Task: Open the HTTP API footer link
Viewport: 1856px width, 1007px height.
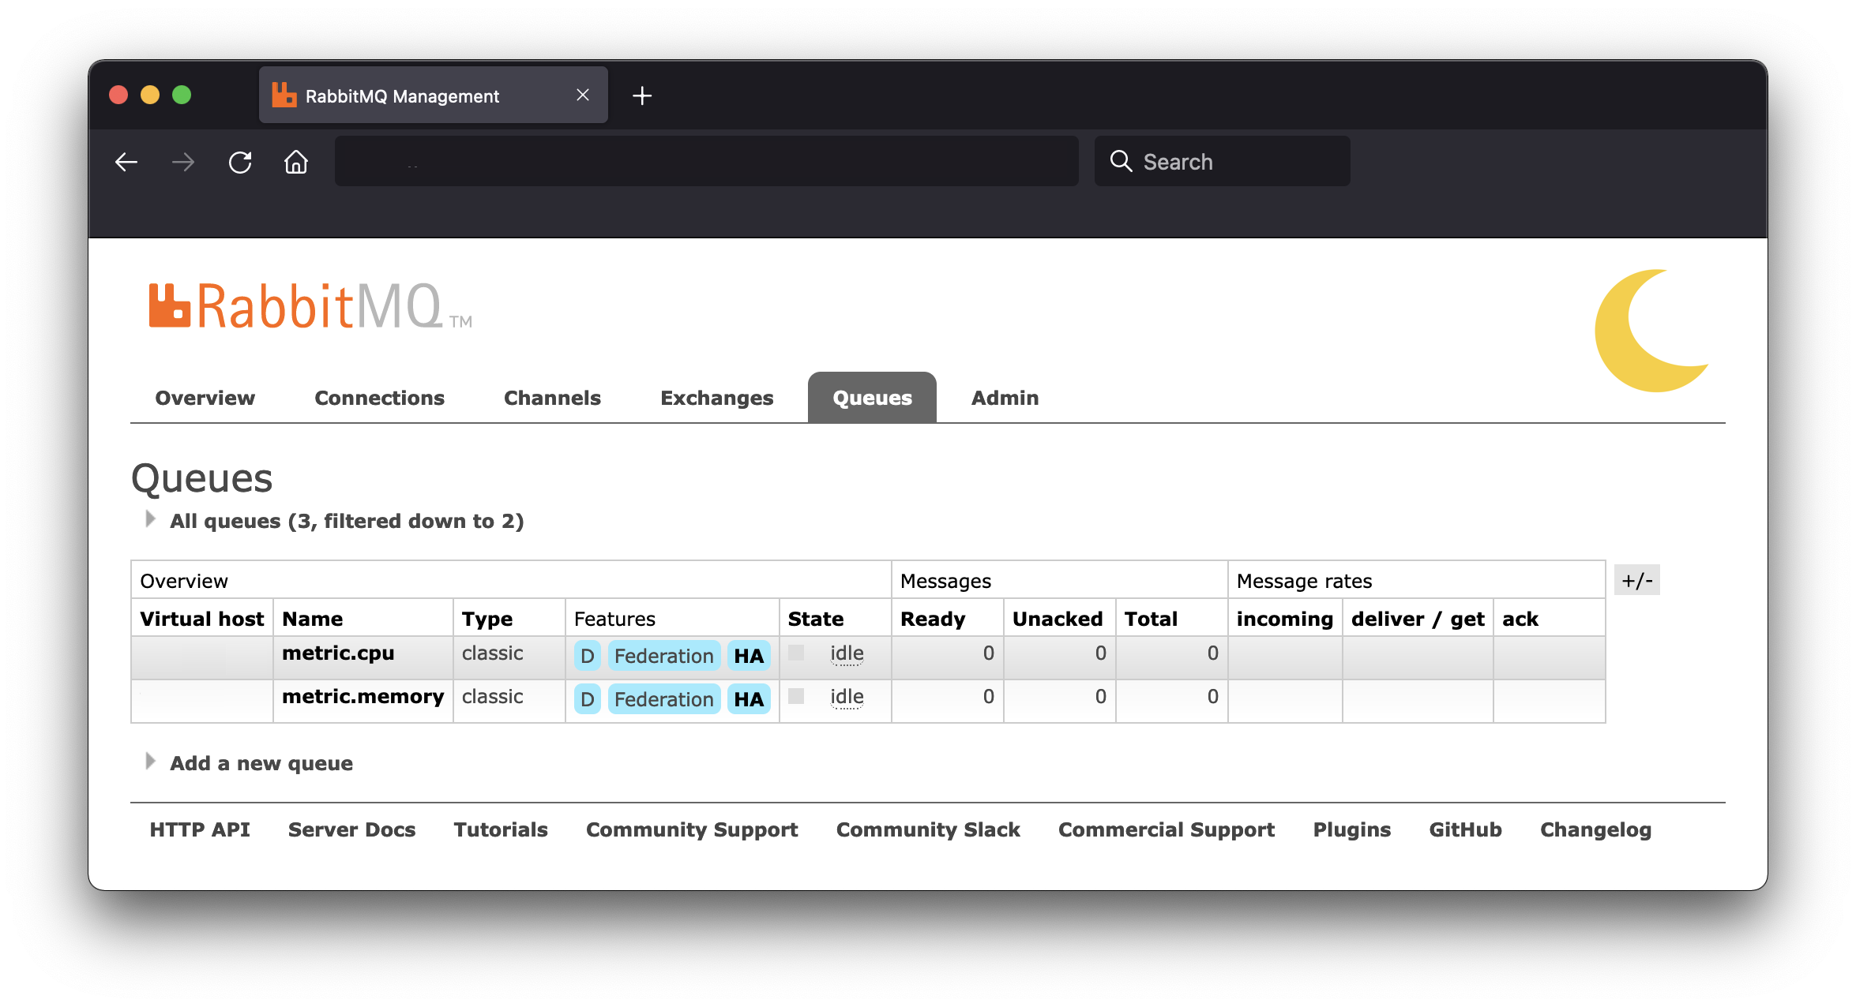Action: pos(200,829)
